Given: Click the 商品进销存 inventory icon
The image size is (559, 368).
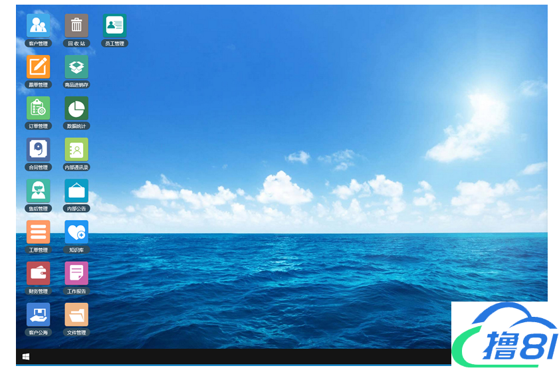Looking at the screenshot, I should point(76,67).
